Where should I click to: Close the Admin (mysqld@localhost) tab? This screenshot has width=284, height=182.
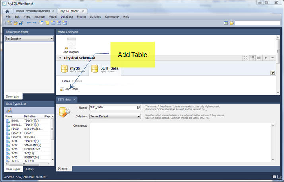(53, 11)
